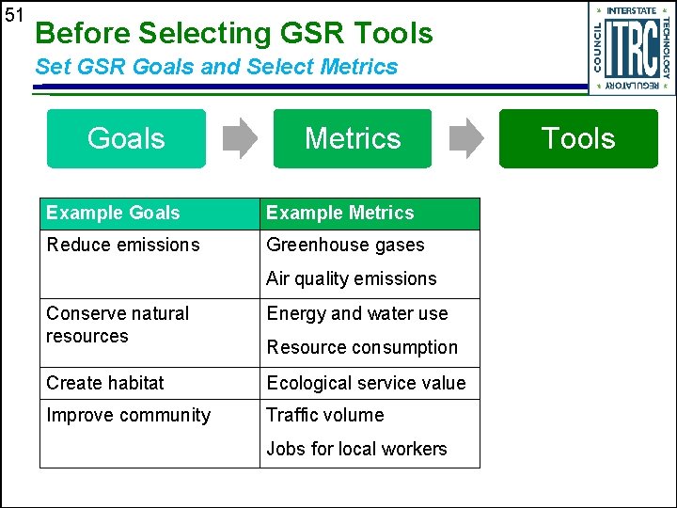The image size is (677, 508).
Task: Click the Reduce emissions cell
Action: tap(150, 264)
